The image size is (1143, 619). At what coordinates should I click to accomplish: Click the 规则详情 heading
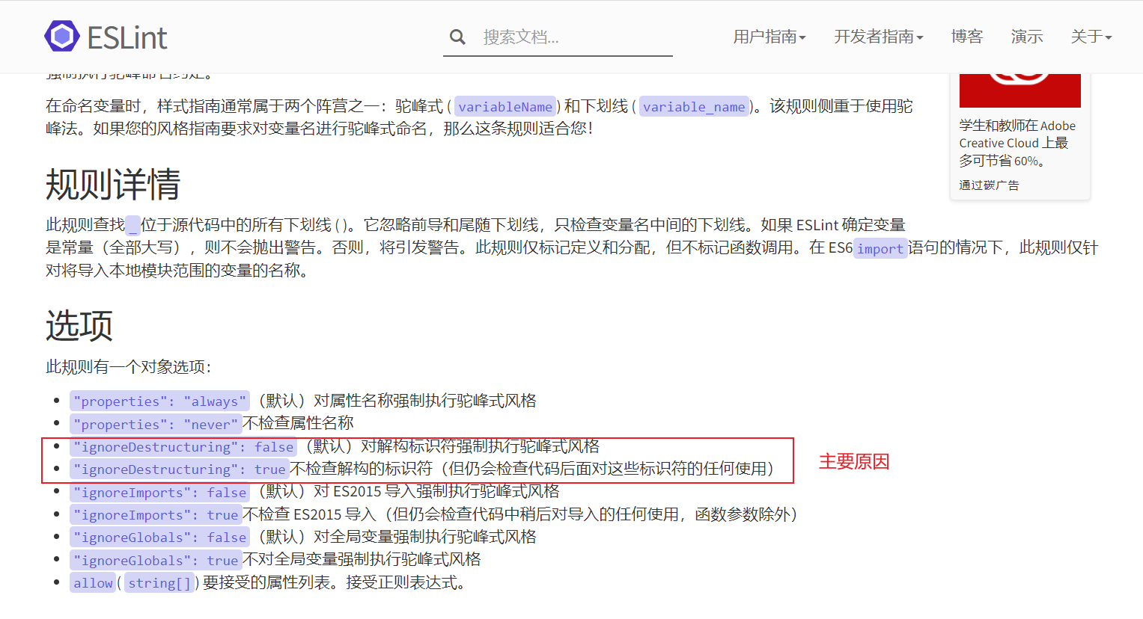pos(113,185)
